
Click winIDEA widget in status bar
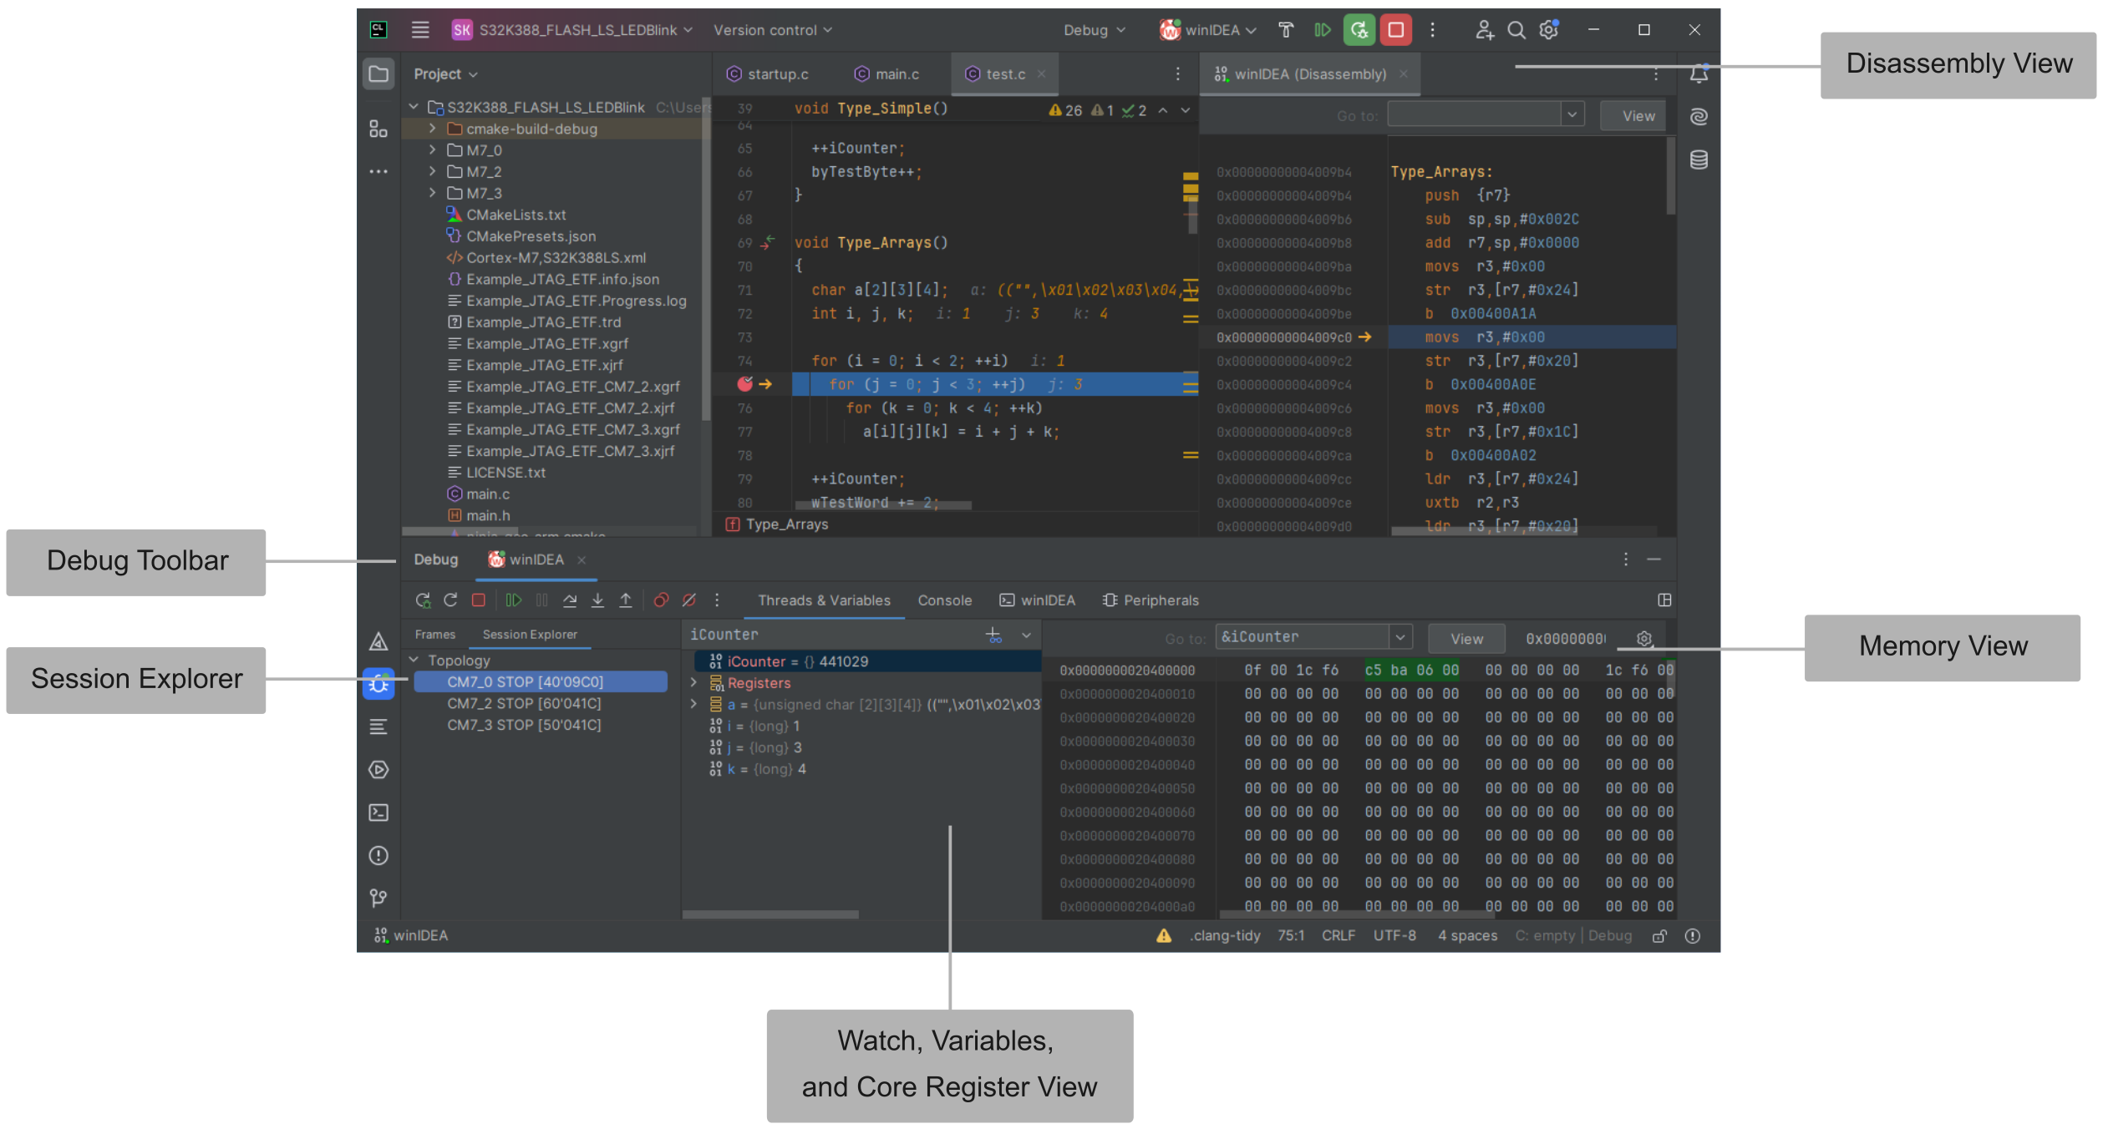(411, 935)
